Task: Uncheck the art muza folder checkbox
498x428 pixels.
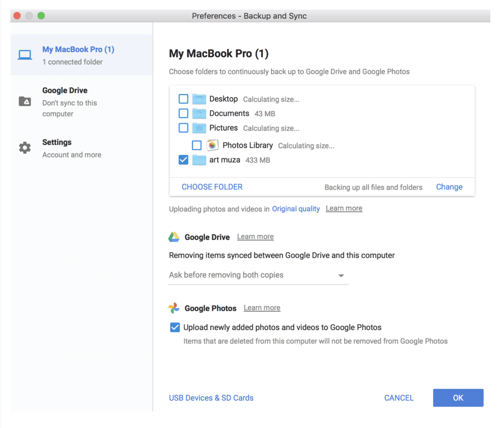Action: pyautogui.click(x=184, y=160)
